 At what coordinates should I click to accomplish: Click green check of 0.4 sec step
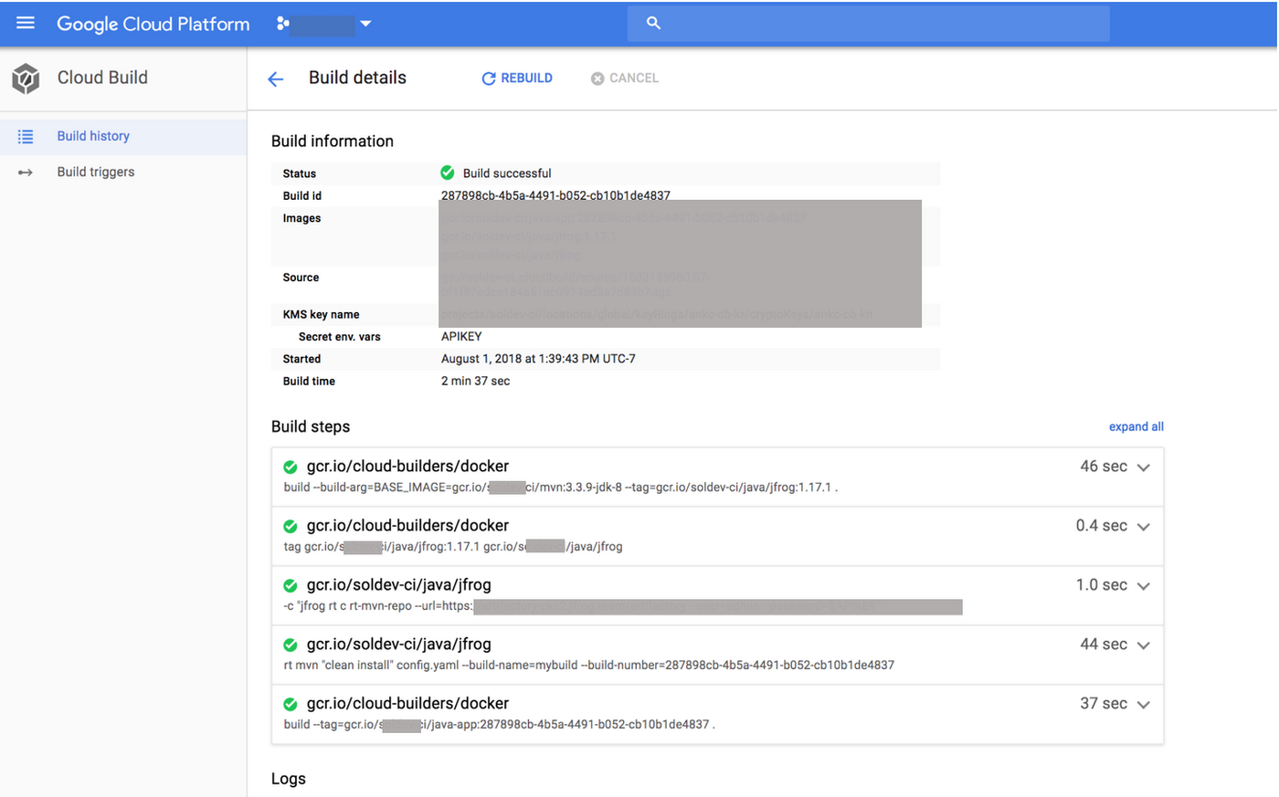(291, 527)
